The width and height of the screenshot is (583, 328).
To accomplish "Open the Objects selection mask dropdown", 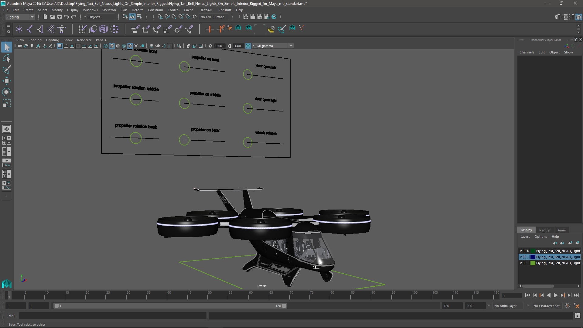I will pyautogui.click(x=100, y=17).
